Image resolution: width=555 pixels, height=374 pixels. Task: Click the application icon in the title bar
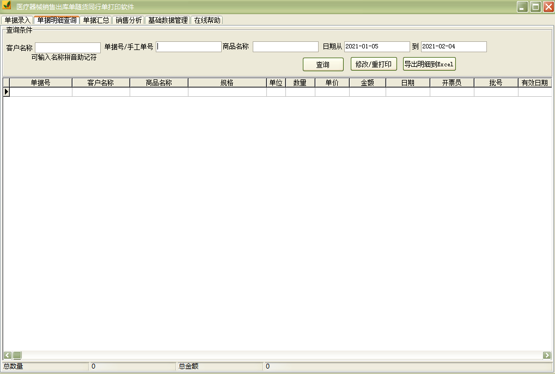pos(7,7)
